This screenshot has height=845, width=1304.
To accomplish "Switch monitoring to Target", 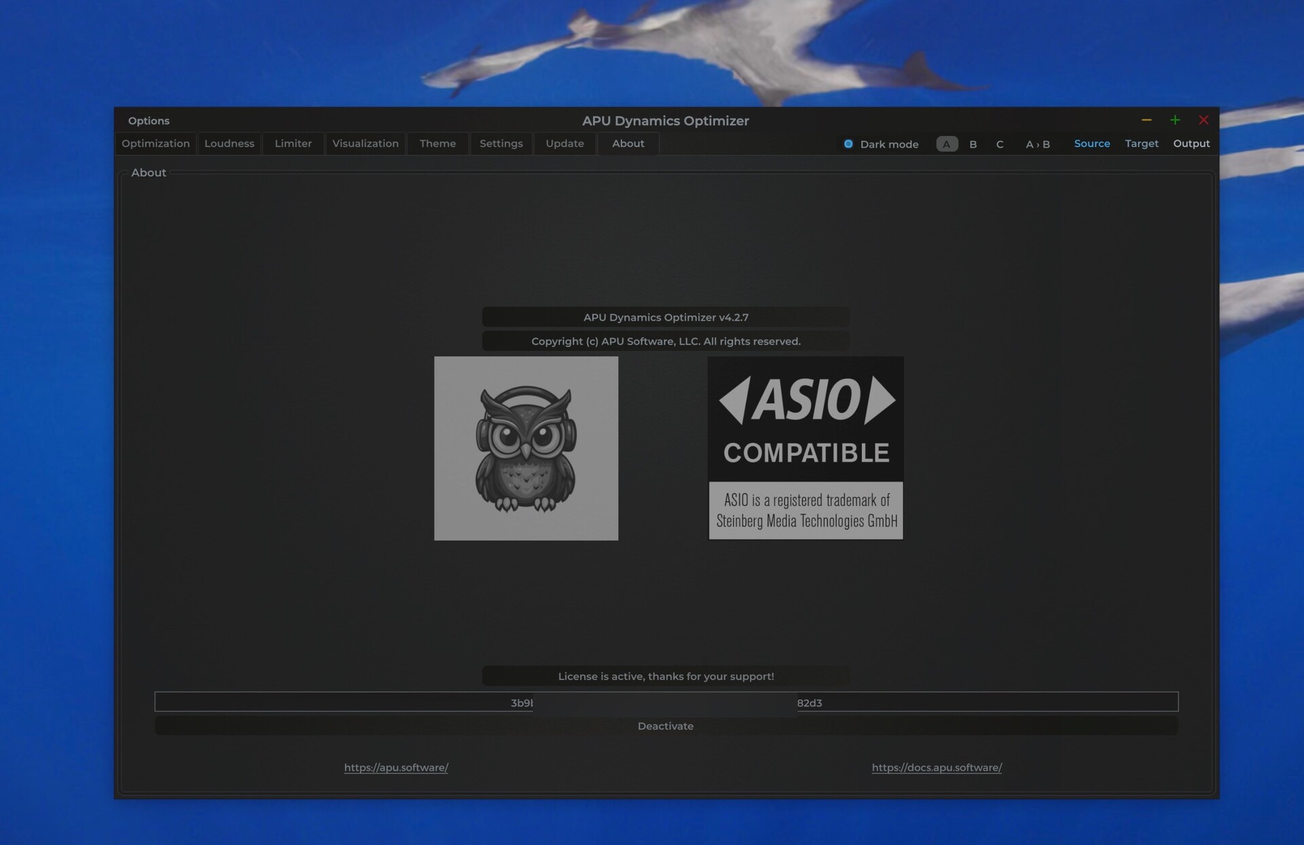I will (x=1141, y=143).
